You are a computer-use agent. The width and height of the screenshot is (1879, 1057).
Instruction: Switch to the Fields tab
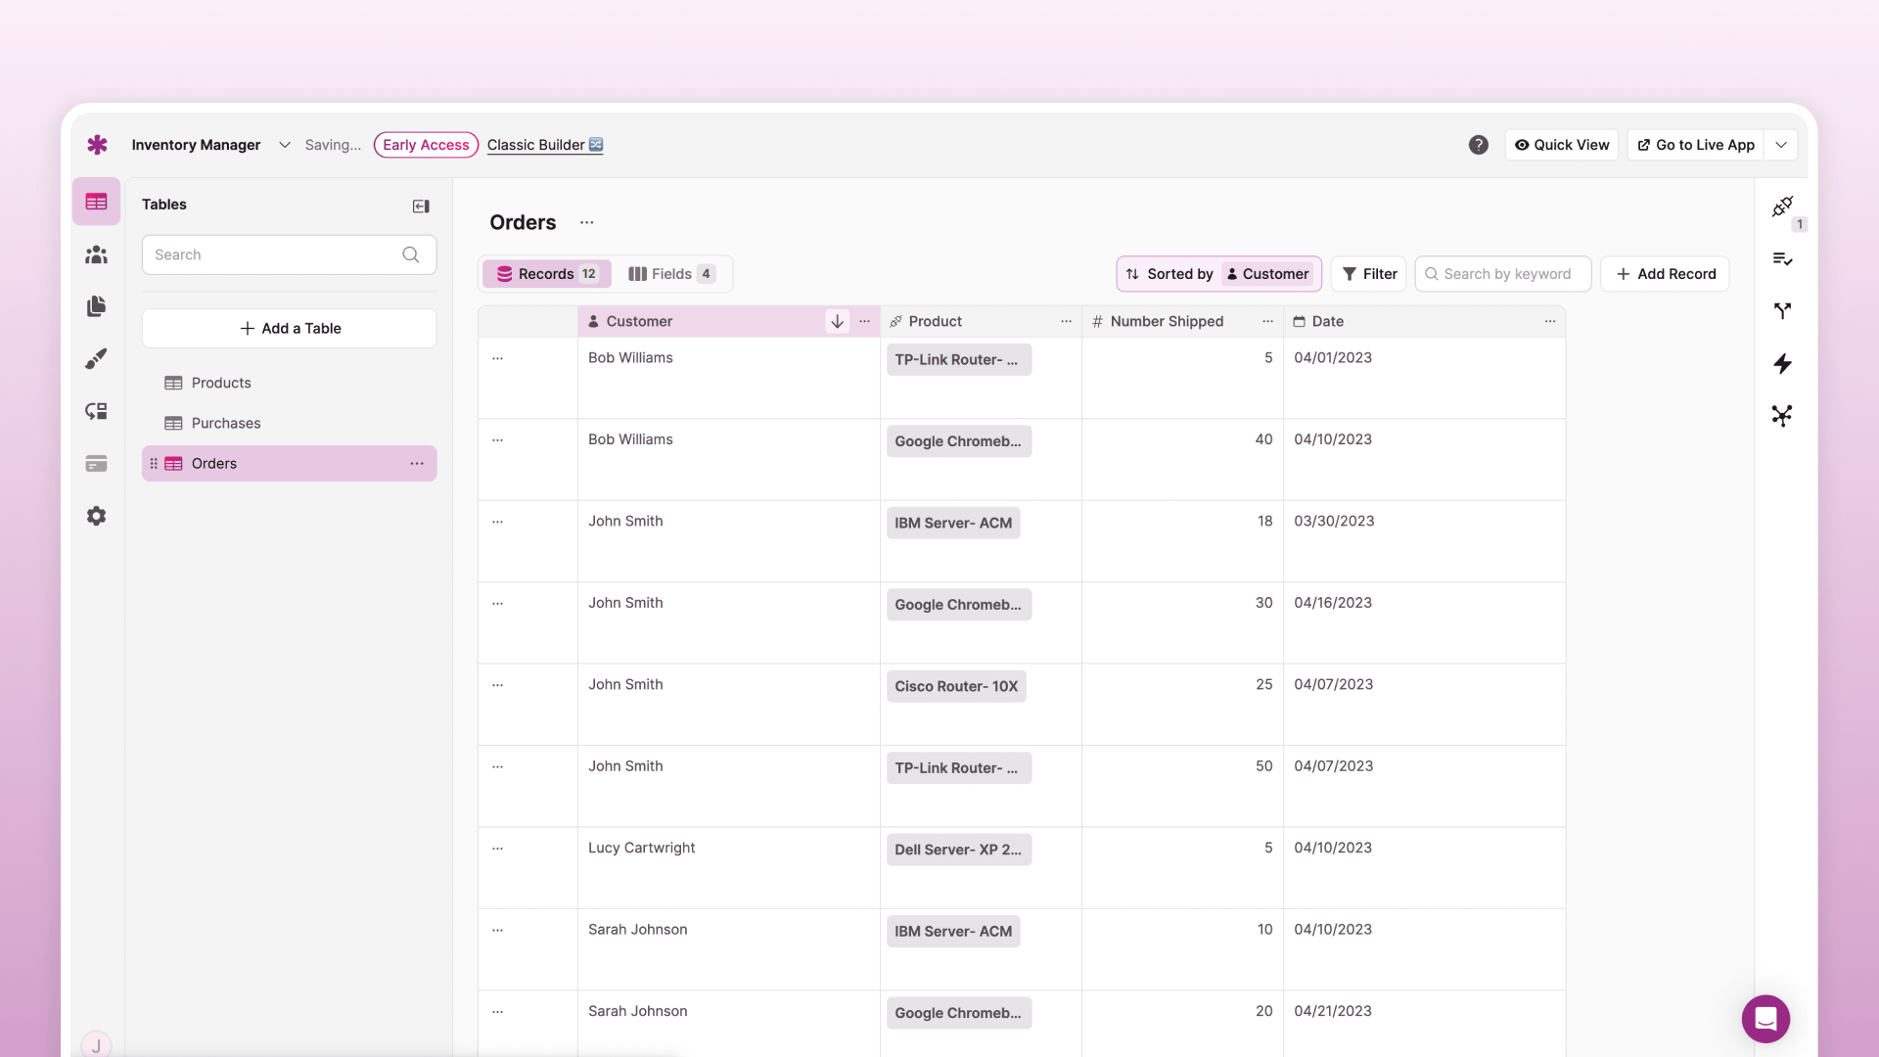tap(671, 274)
